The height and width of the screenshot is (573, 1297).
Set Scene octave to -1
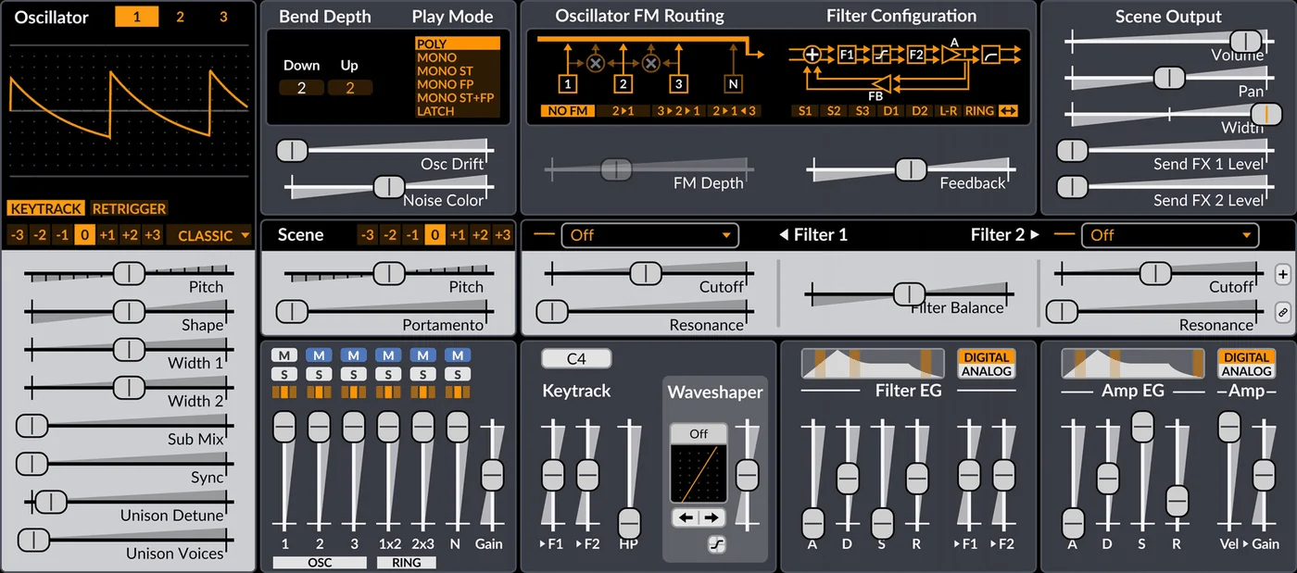coord(412,235)
